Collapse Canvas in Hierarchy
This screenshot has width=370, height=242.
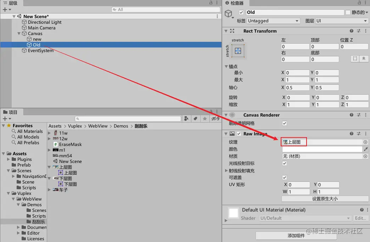click(x=19, y=34)
